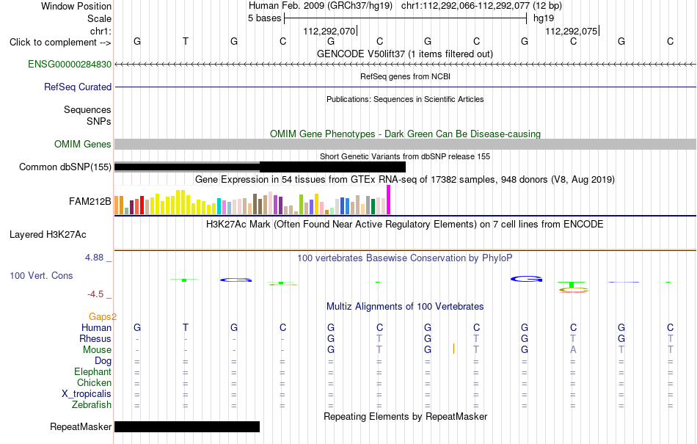Click the T base in the complement row
Screen dimensions: 697x444
(186, 41)
